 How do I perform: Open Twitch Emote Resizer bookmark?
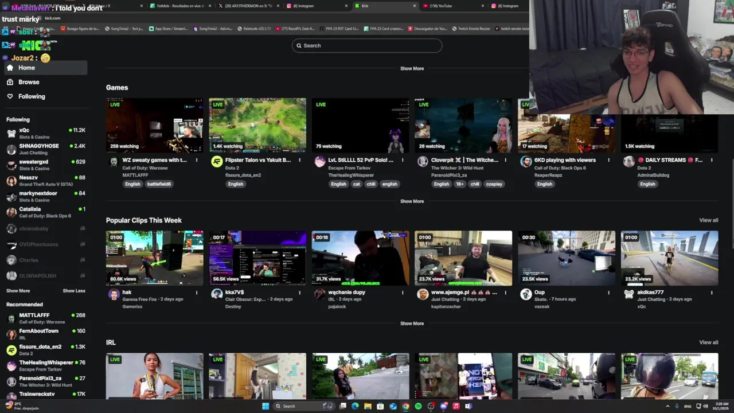click(471, 29)
